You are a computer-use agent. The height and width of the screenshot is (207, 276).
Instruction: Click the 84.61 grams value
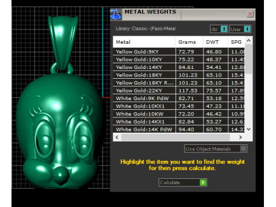coord(186,67)
